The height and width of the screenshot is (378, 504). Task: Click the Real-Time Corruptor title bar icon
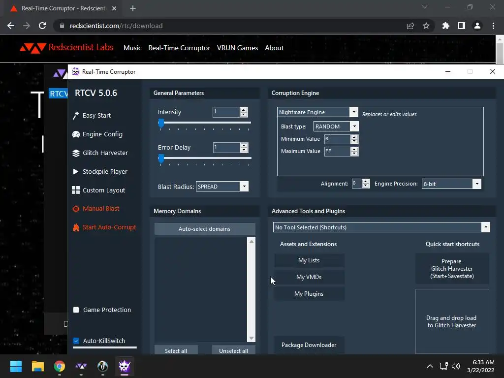coord(76,71)
